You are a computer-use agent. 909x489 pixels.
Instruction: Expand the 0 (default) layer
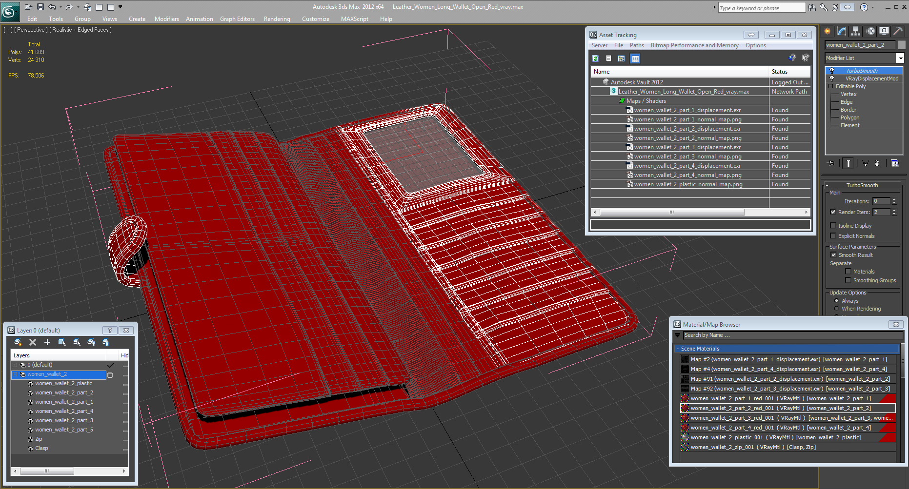pyautogui.click(x=15, y=365)
